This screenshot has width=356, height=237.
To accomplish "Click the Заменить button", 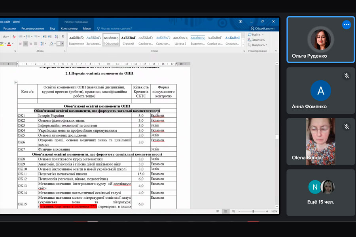I will [x=258, y=40].
